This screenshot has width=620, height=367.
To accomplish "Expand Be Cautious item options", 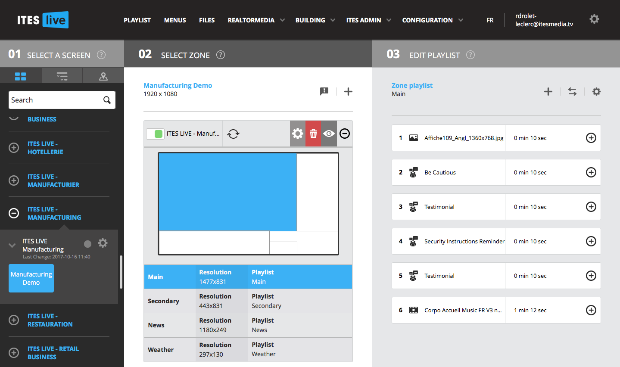I will [591, 172].
